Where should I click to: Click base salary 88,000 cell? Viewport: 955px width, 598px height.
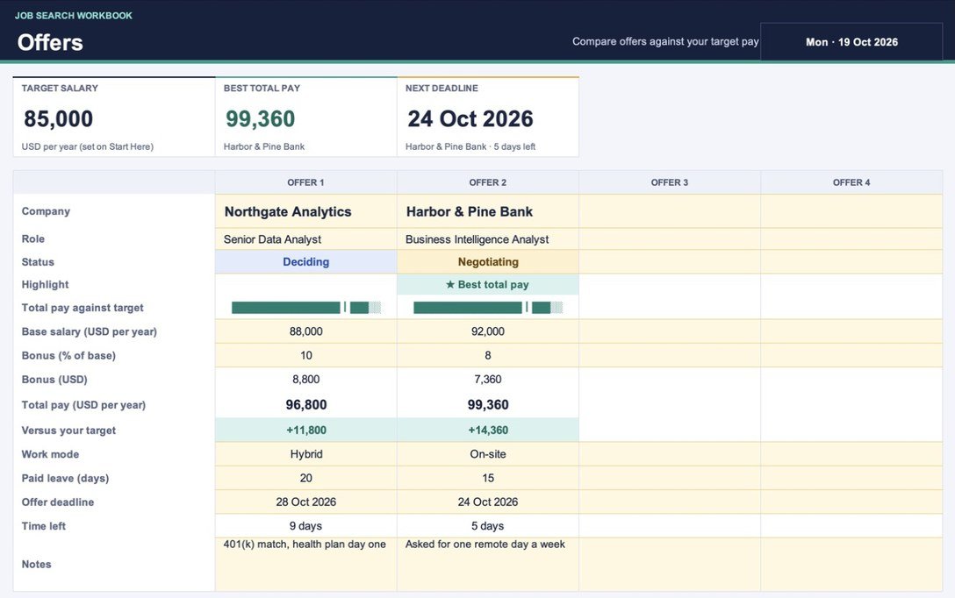tap(305, 331)
